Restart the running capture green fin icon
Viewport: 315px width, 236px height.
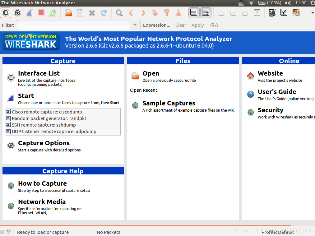click(53, 13)
